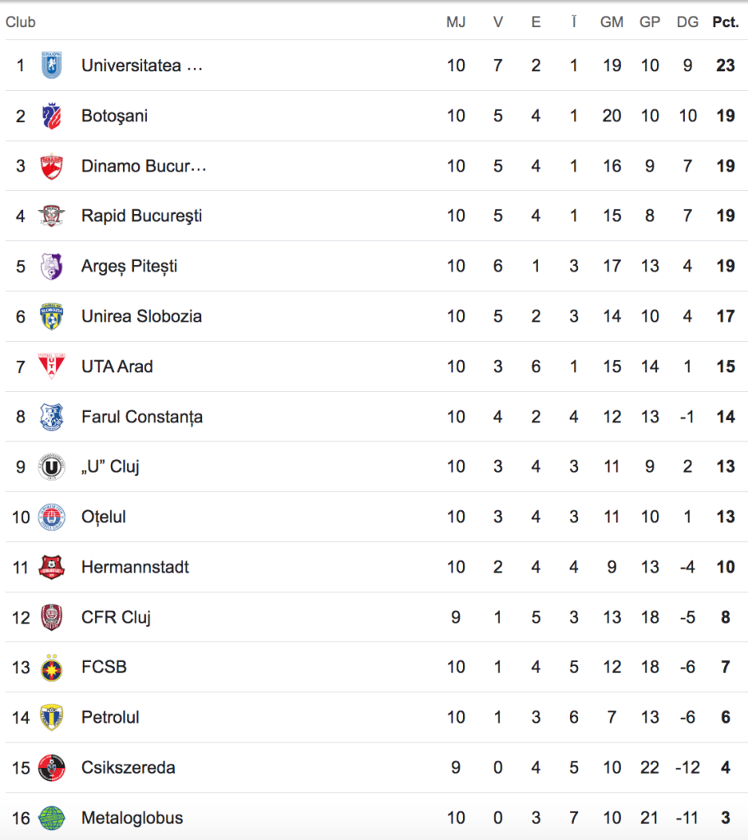Image resolution: width=748 pixels, height=840 pixels.
Task: Select the UTA Arad triangular logo
Action: 52,367
